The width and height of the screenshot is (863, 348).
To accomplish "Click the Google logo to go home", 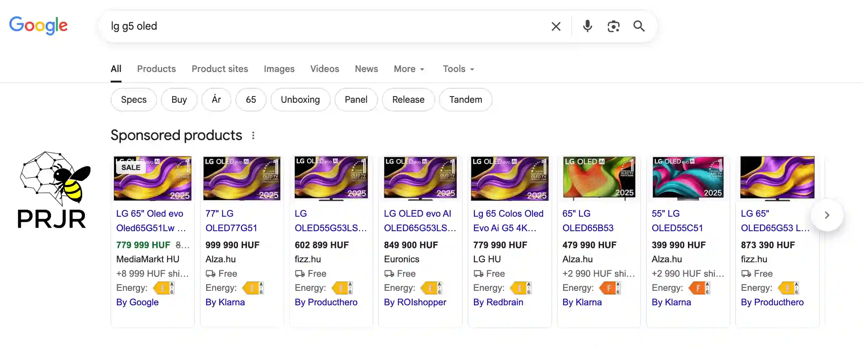I will 38,25.
